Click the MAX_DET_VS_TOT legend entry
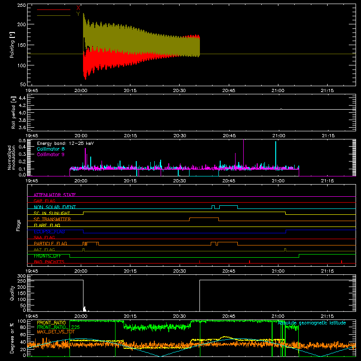This screenshot has height=361, width=361. (x=56, y=332)
